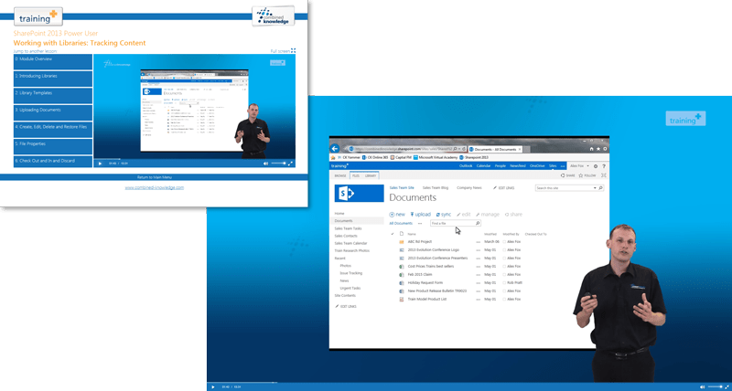Click the new document button
The image size is (732, 391).
pyautogui.click(x=397, y=215)
